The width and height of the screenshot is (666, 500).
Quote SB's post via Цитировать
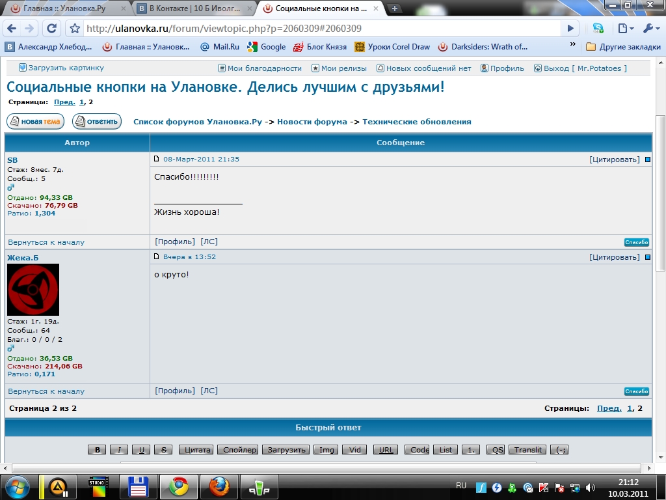tap(614, 160)
